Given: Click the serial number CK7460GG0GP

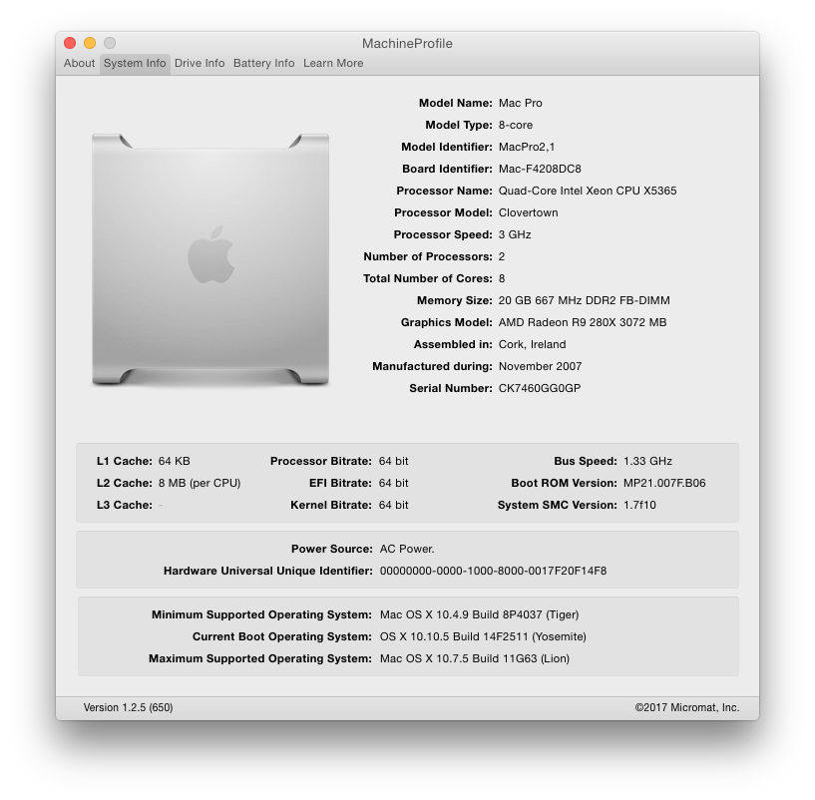Looking at the screenshot, I should [x=539, y=388].
